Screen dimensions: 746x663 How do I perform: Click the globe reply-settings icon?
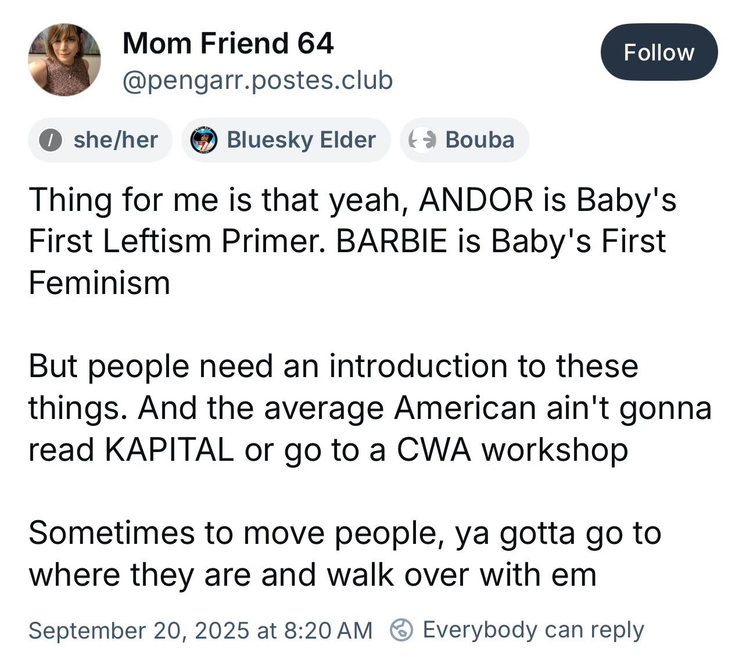pos(401,630)
